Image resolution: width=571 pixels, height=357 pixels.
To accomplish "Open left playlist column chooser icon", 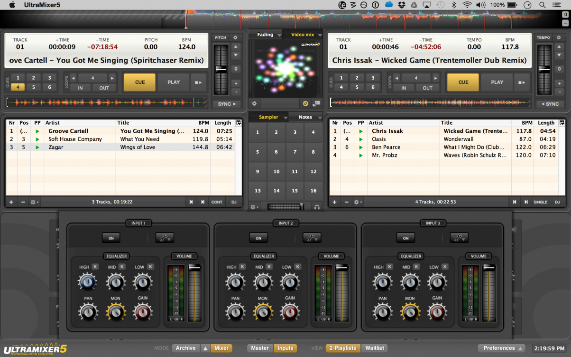I will [x=238, y=122].
